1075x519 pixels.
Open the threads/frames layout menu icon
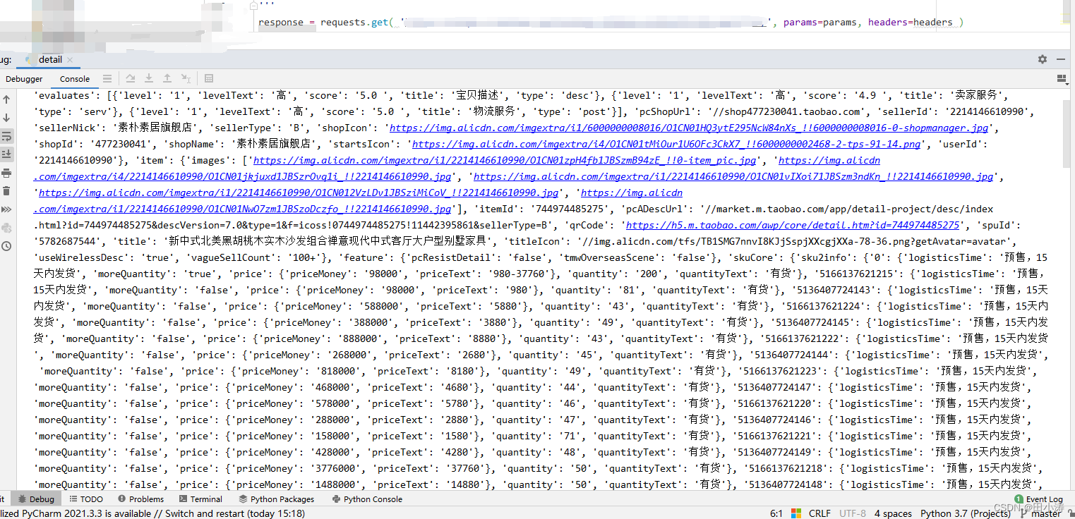(107, 78)
